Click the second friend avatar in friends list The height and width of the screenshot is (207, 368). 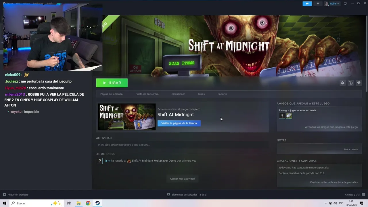(289, 116)
